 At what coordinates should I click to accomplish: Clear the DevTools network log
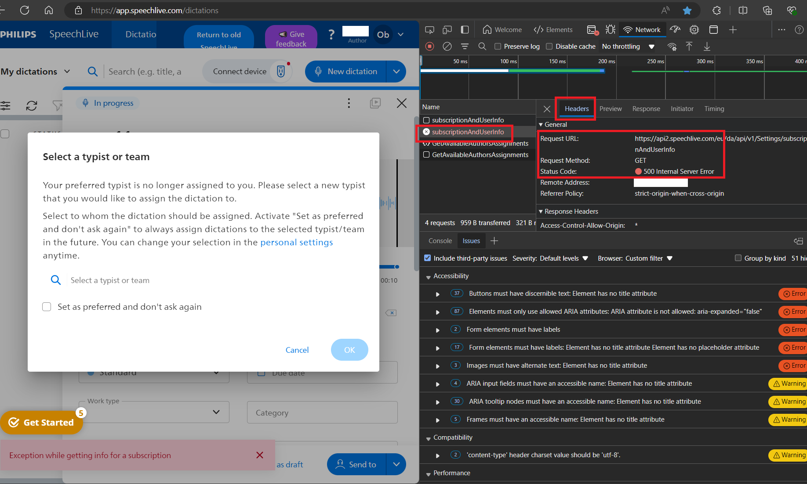[x=447, y=47]
